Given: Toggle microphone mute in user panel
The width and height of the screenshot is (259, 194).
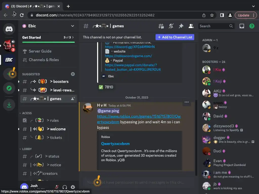Looking at the screenshot, I should point(57,187).
